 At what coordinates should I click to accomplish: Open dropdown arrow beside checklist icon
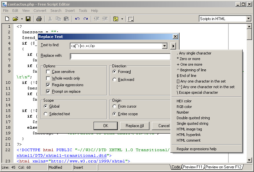click(x=122, y=19)
